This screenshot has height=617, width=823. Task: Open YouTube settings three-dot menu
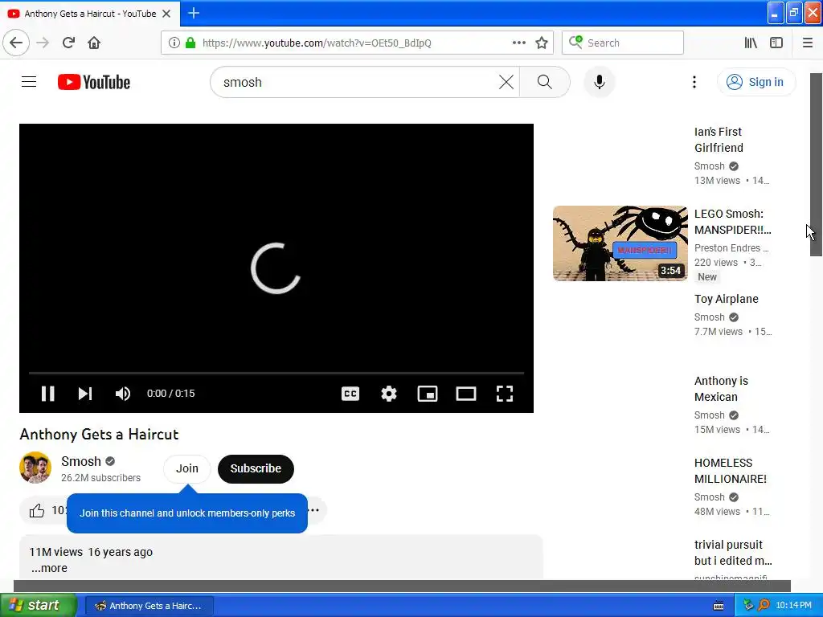[x=694, y=82]
